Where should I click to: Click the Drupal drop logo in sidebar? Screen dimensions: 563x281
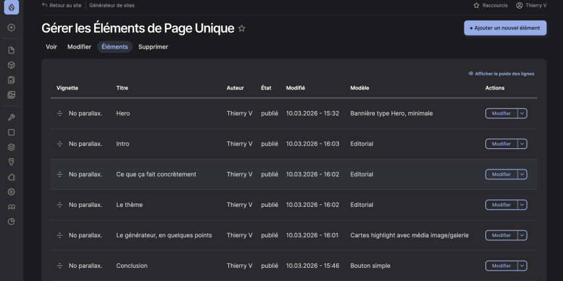pyautogui.click(x=11, y=7)
